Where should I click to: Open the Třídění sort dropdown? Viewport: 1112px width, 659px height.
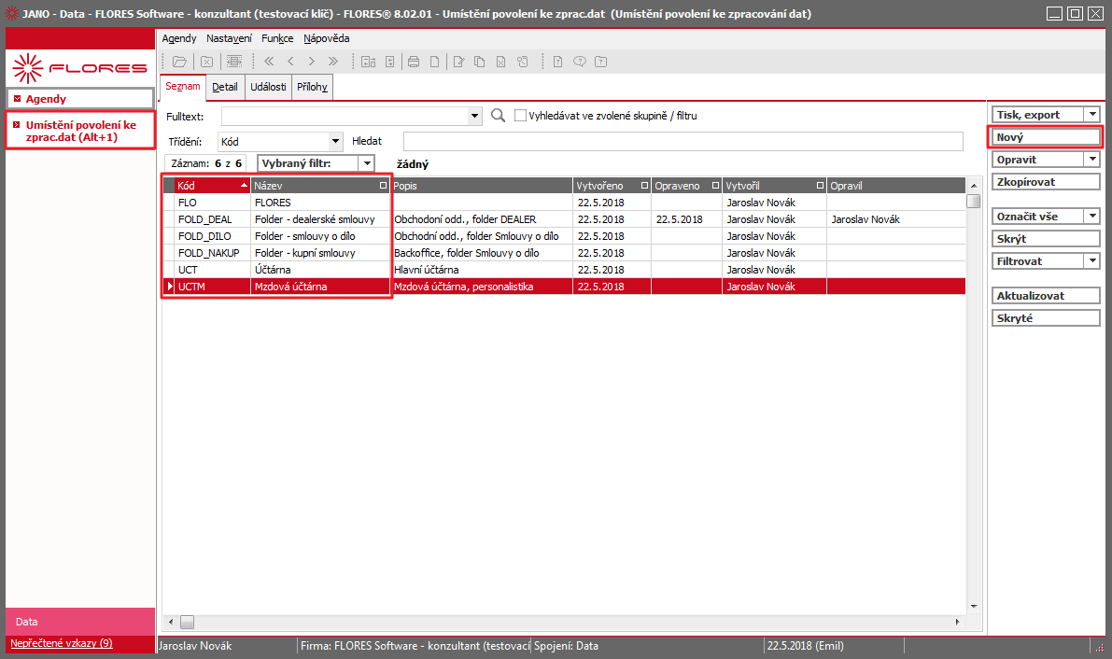(x=335, y=141)
